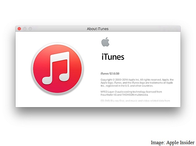Click the MPEG Layer-3 audio coding line
Screen dimensions: 196x146
coord(131,92)
